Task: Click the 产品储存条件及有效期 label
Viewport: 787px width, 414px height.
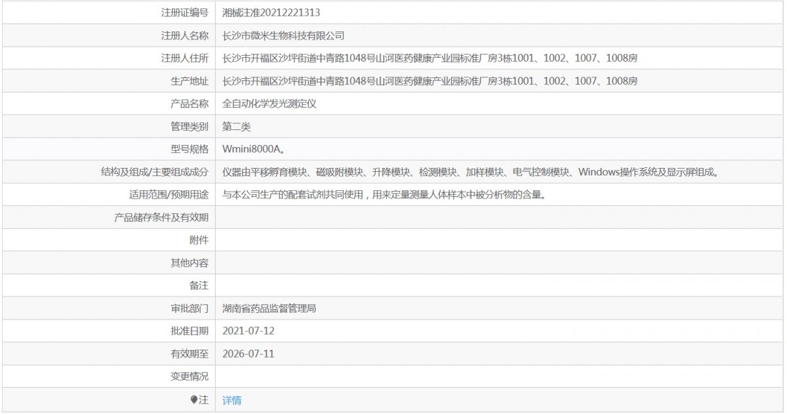Action: pos(161,218)
